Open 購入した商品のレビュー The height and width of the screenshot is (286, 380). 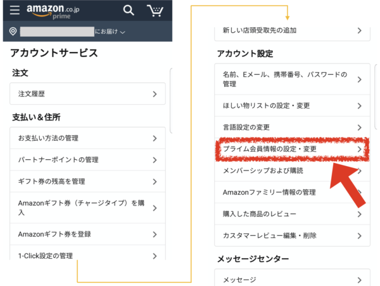pos(292,214)
